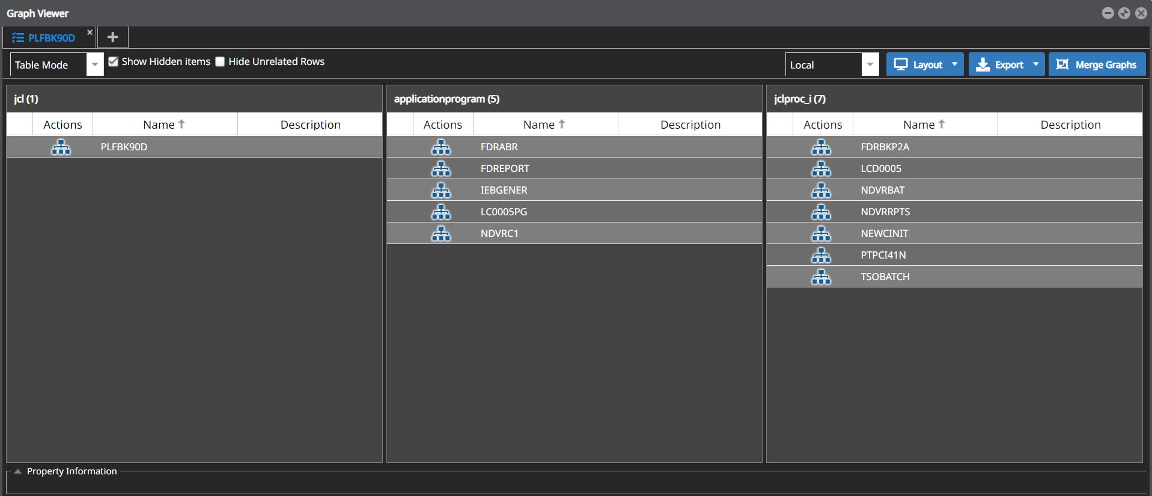The image size is (1152, 496).
Task: Click Description header in jclproc_i table
Action: click(x=1070, y=124)
